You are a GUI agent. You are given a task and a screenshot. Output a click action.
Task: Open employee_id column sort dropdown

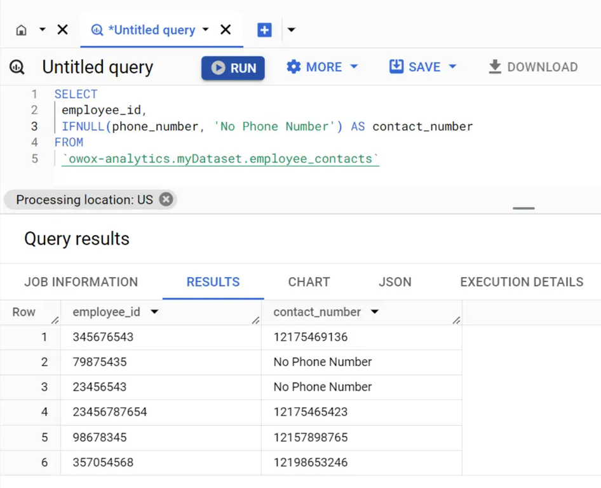[154, 311]
